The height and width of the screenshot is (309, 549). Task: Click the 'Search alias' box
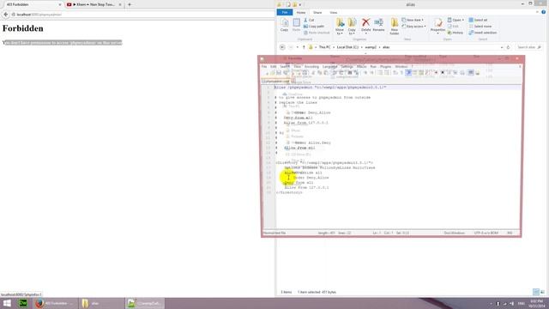[x=529, y=47]
